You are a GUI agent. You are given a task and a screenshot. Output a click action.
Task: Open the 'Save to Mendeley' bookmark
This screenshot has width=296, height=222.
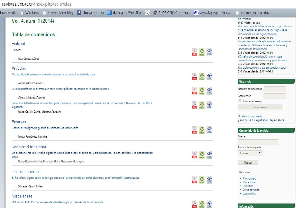(58, 13)
